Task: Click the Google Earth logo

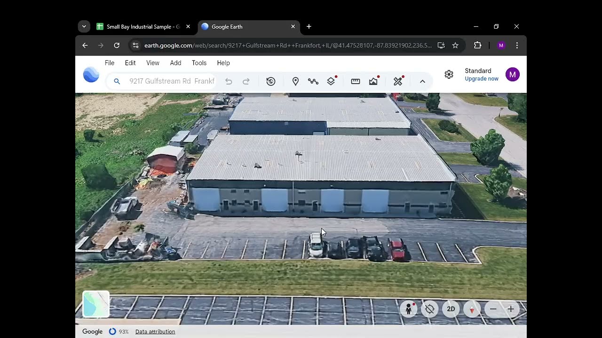Action: [91, 75]
